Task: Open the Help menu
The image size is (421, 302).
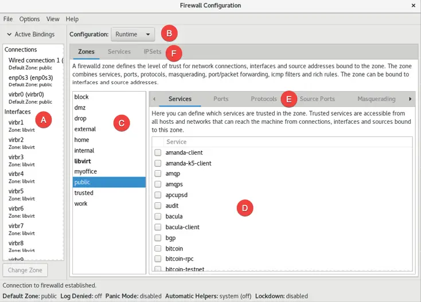Action: (72, 19)
